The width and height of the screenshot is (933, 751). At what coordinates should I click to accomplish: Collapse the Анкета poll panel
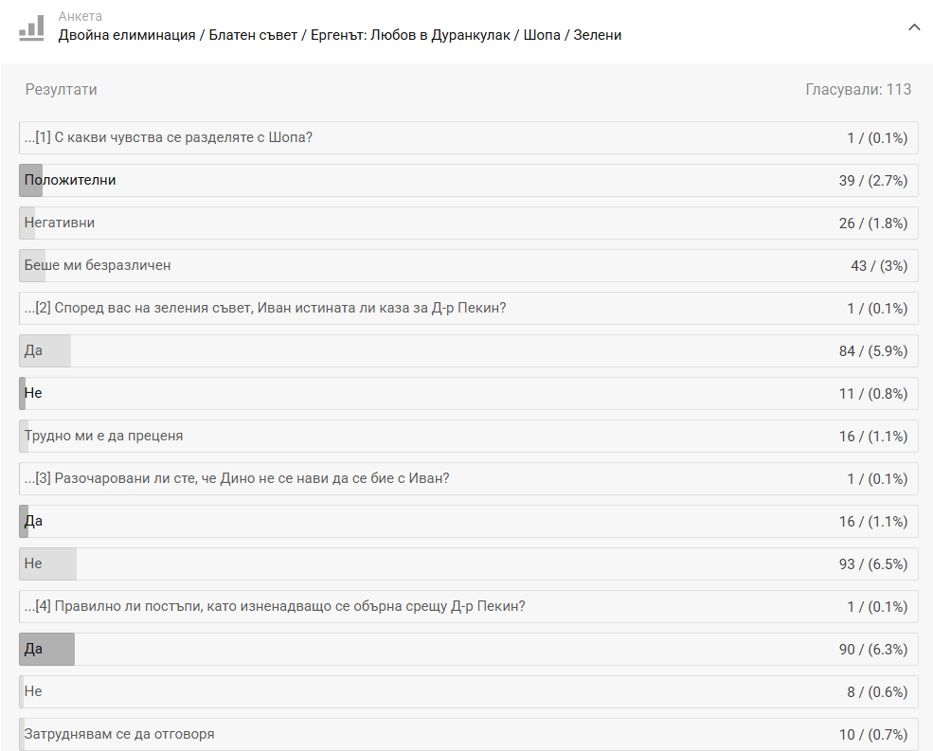[913, 27]
